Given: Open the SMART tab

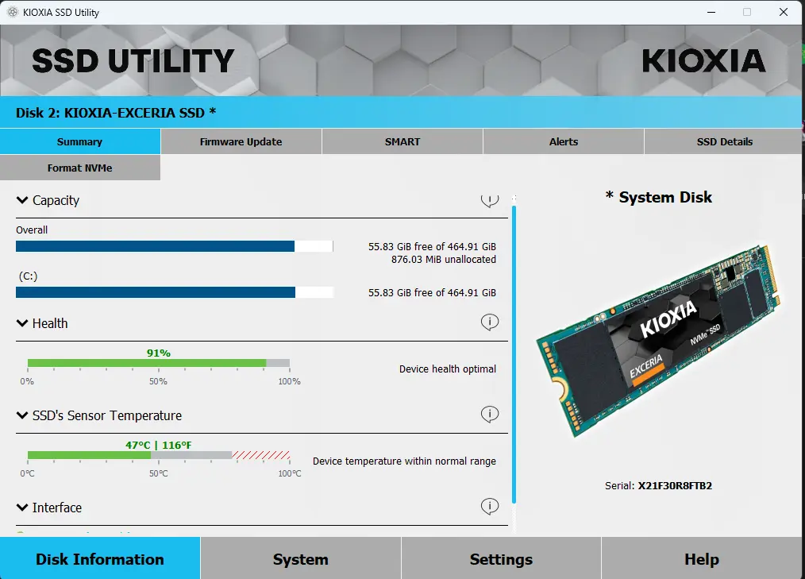Looking at the screenshot, I should click(x=402, y=141).
